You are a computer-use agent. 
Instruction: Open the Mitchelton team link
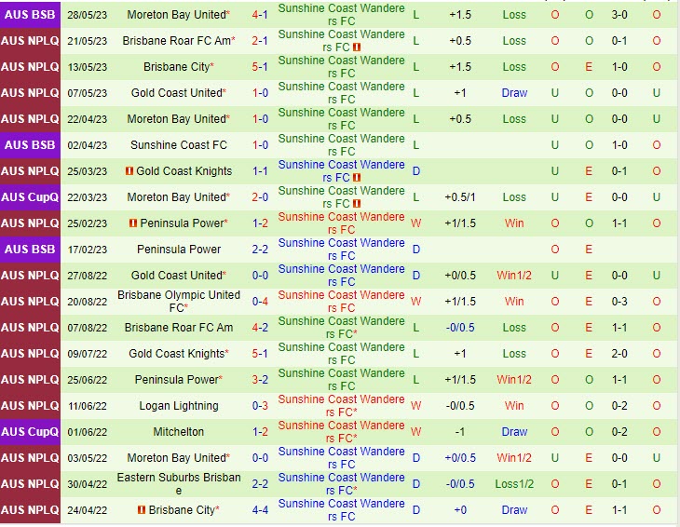tap(179, 432)
